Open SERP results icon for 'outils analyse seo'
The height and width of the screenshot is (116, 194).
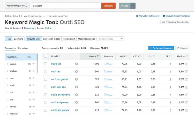(x=187, y=95)
